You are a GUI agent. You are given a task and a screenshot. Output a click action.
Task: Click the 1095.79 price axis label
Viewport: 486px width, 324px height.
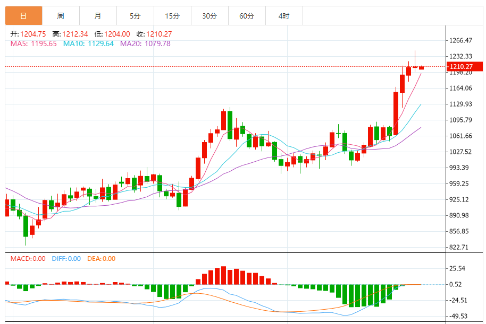click(x=461, y=120)
